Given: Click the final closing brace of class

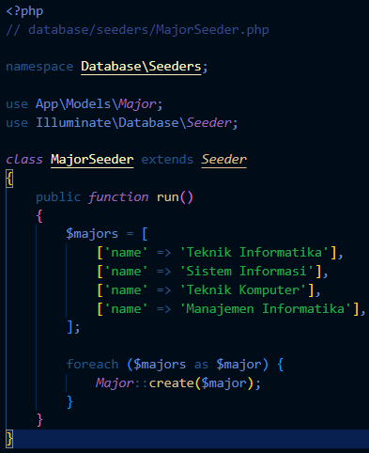Looking at the screenshot, I should tap(9, 439).
